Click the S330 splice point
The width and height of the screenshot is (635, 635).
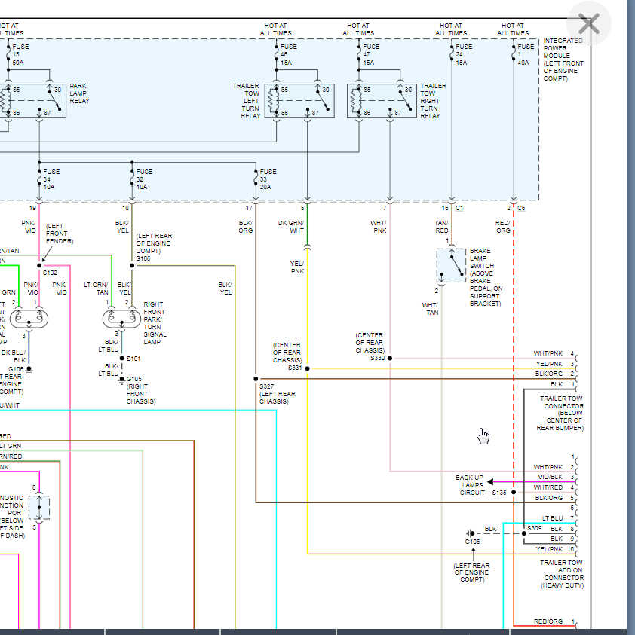390,358
